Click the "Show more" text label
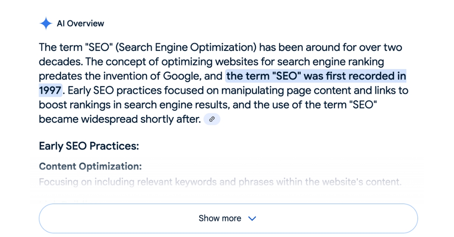The width and height of the screenshot is (454, 237). (x=220, y=219)
